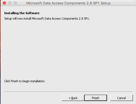Click the word "Microsoft" in the description line
This screenshot has width=136, height=104.
point(38,19)
